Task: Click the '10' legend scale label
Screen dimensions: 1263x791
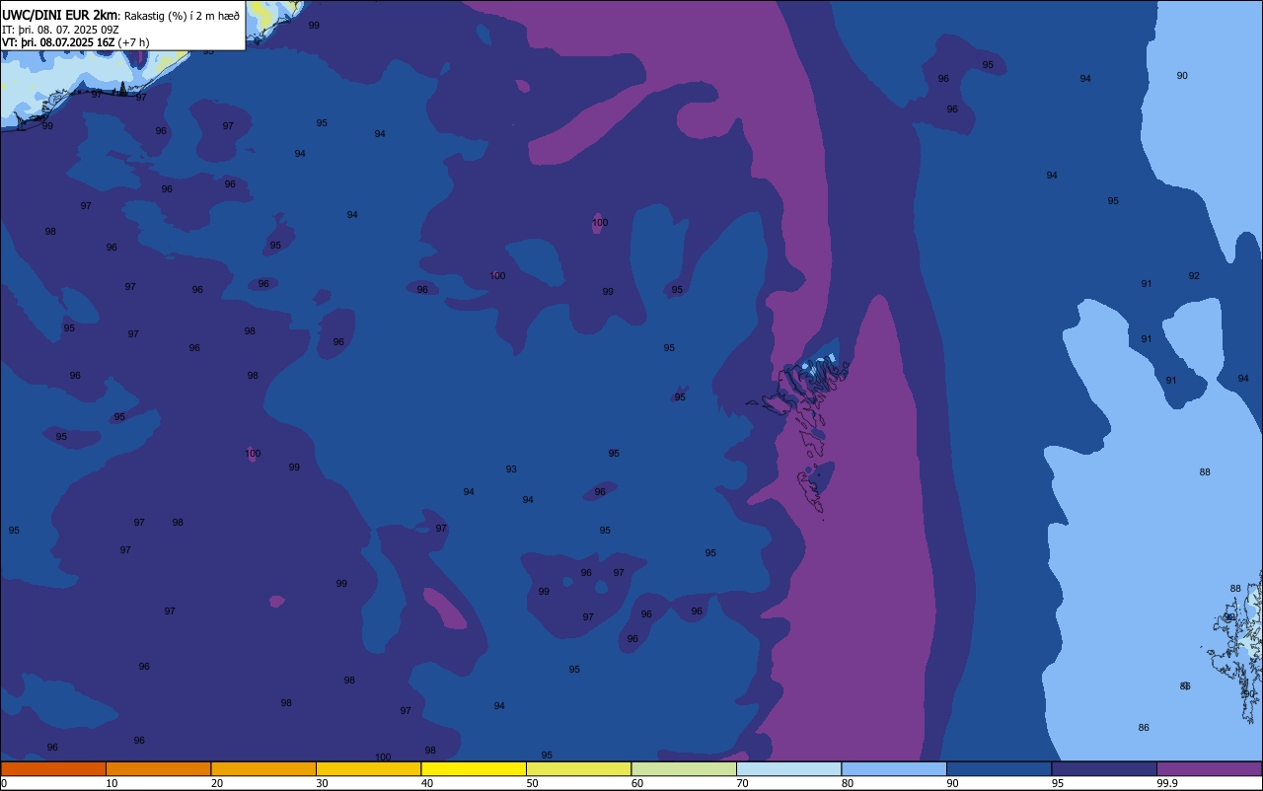Action: click(x=111, y=783)
